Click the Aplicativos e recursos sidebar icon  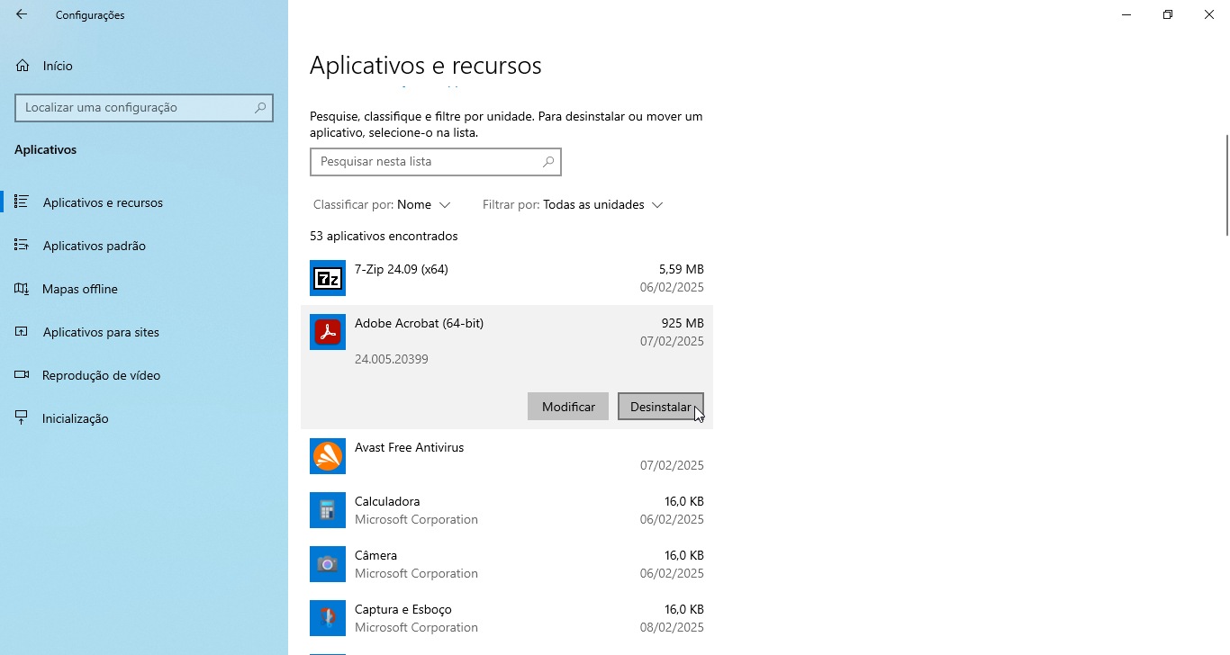(22, 202)
